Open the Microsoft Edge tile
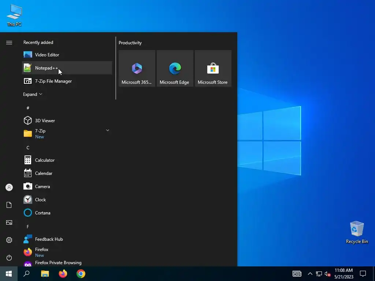Viewport: 375px width, 281px height. pyautogui.click(x=175, y=68)
